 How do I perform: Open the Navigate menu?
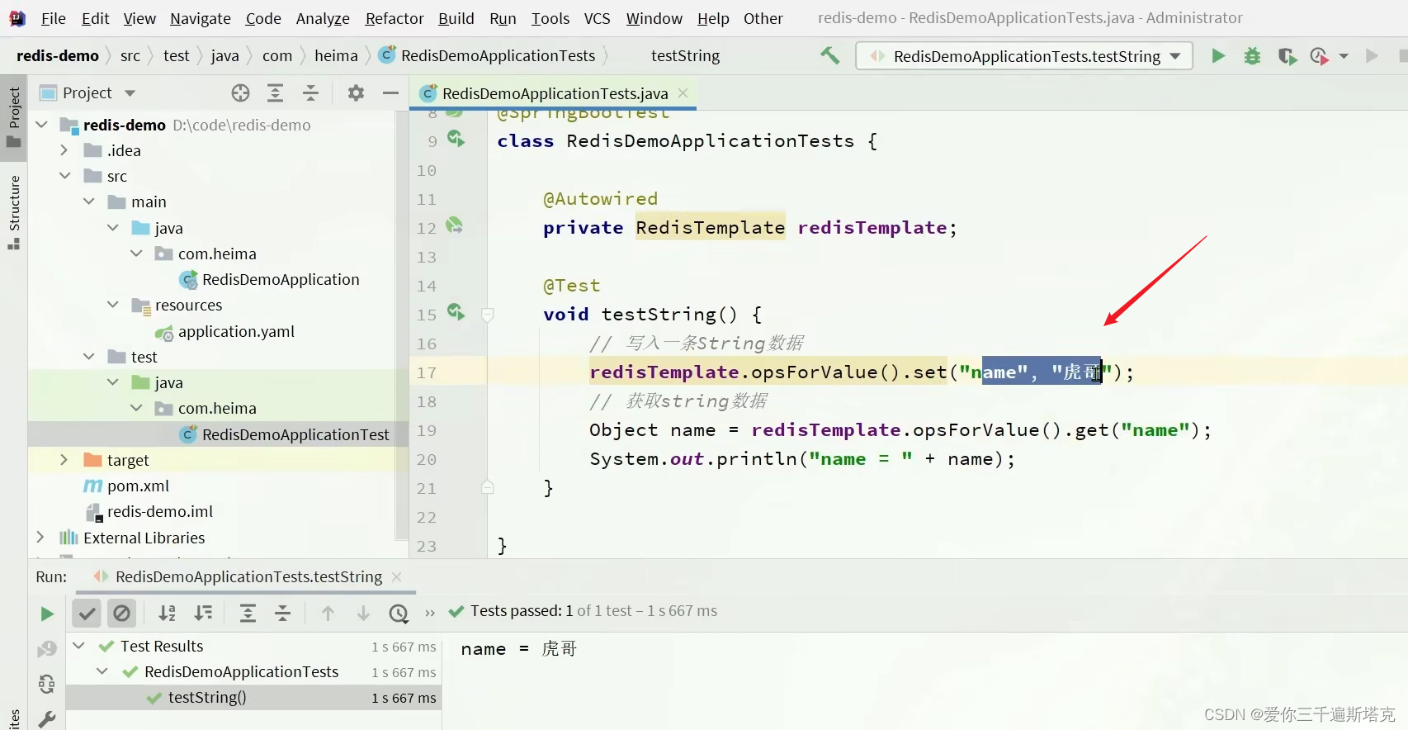[201, 18]
